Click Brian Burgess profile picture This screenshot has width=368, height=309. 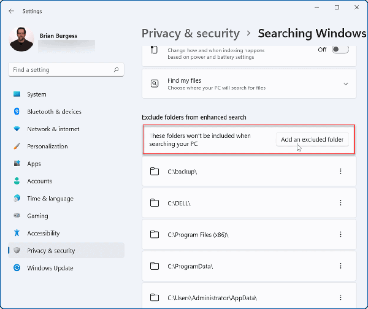pyautogui.click(x=21, y=39)
